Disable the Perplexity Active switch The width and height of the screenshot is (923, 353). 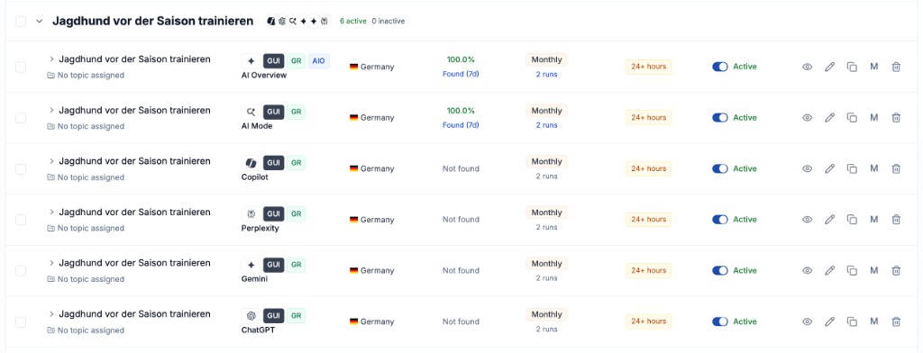click(720, 220)
